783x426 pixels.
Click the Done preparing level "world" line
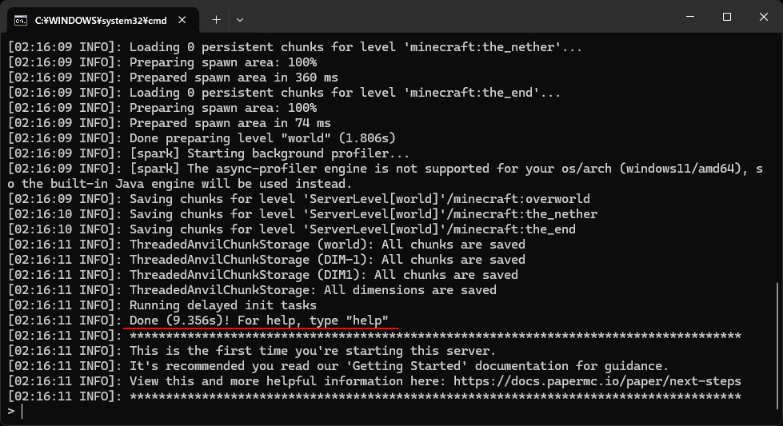pos(202,138)
